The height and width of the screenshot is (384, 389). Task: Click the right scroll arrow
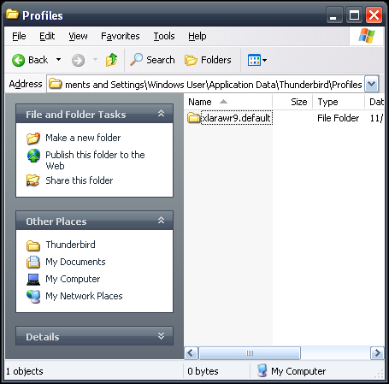pos(378,353)
